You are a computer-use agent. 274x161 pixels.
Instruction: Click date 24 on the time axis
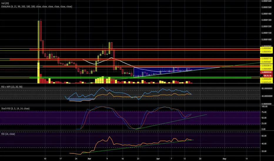[76, 159]
